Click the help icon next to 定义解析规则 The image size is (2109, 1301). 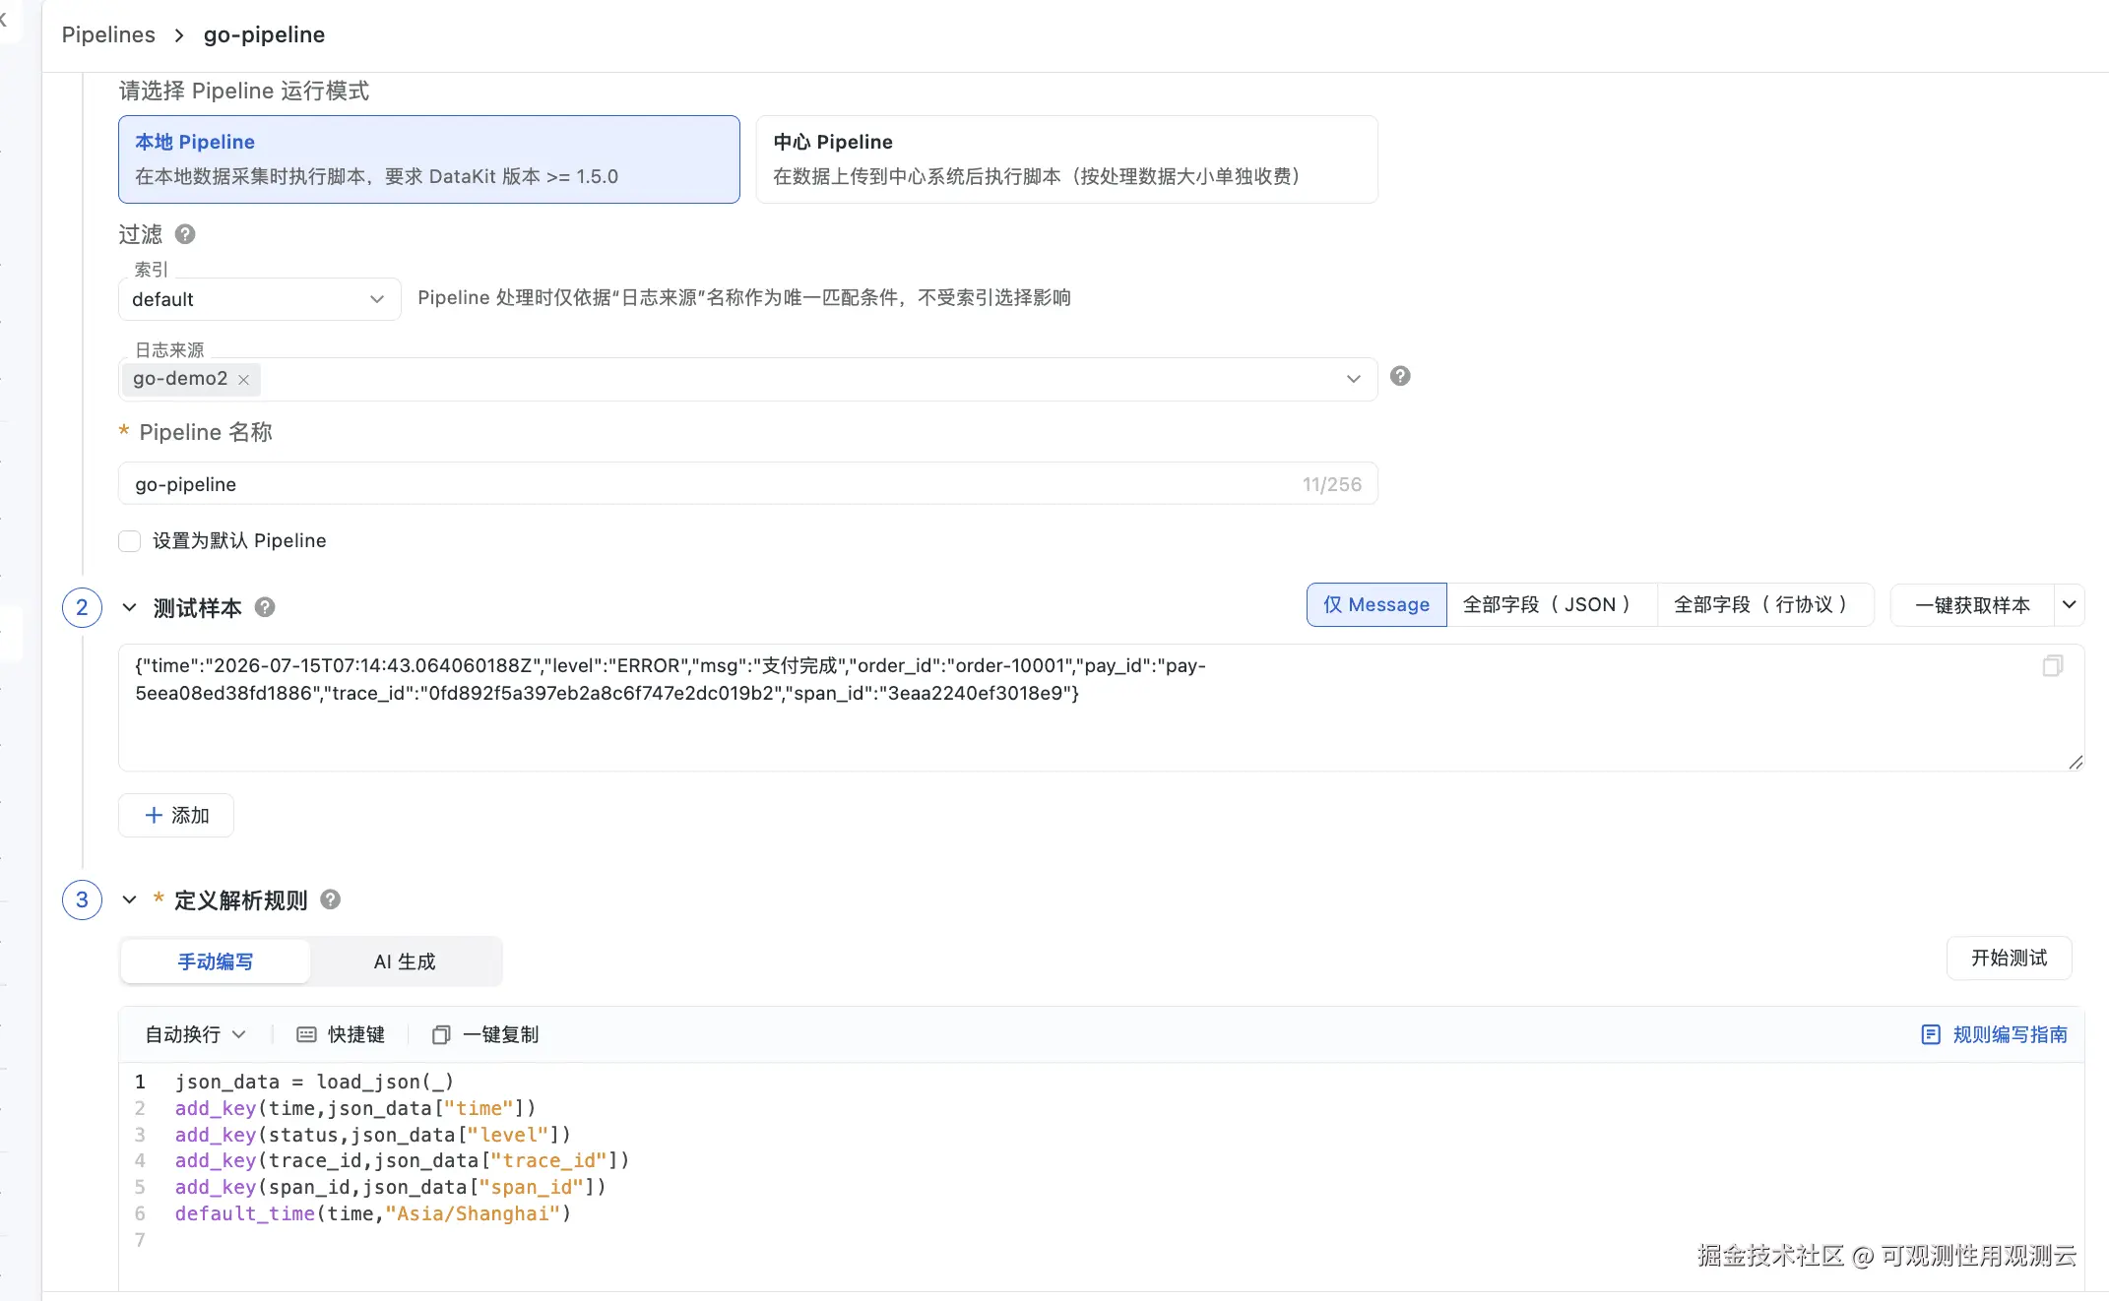pos(331,899)
